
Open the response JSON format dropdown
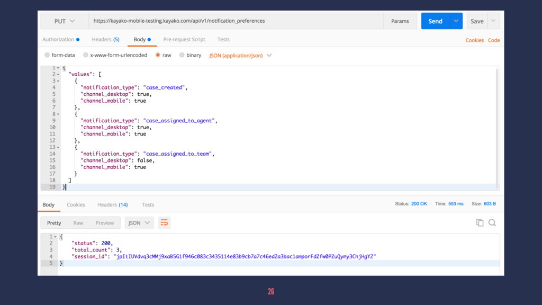140,223
